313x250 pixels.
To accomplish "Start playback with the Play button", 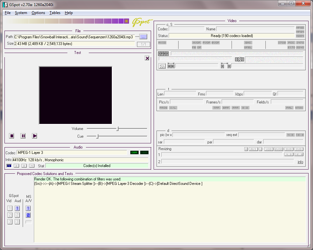I will coord(34,136).
